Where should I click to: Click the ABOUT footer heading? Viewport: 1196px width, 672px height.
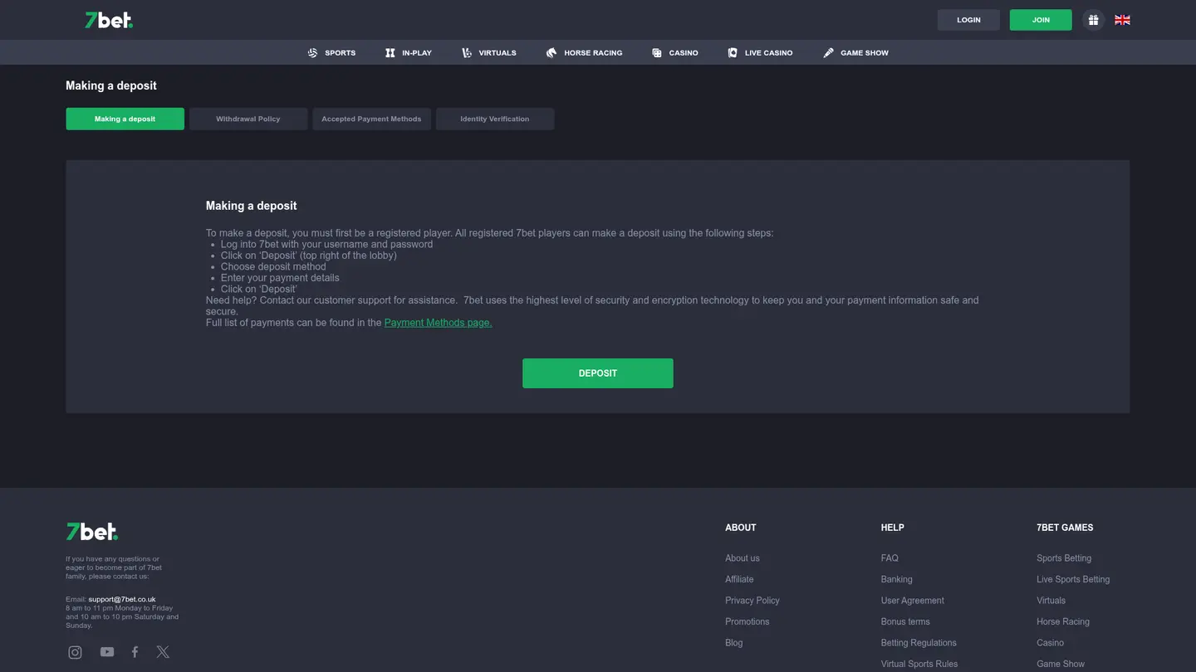(741, 528)
